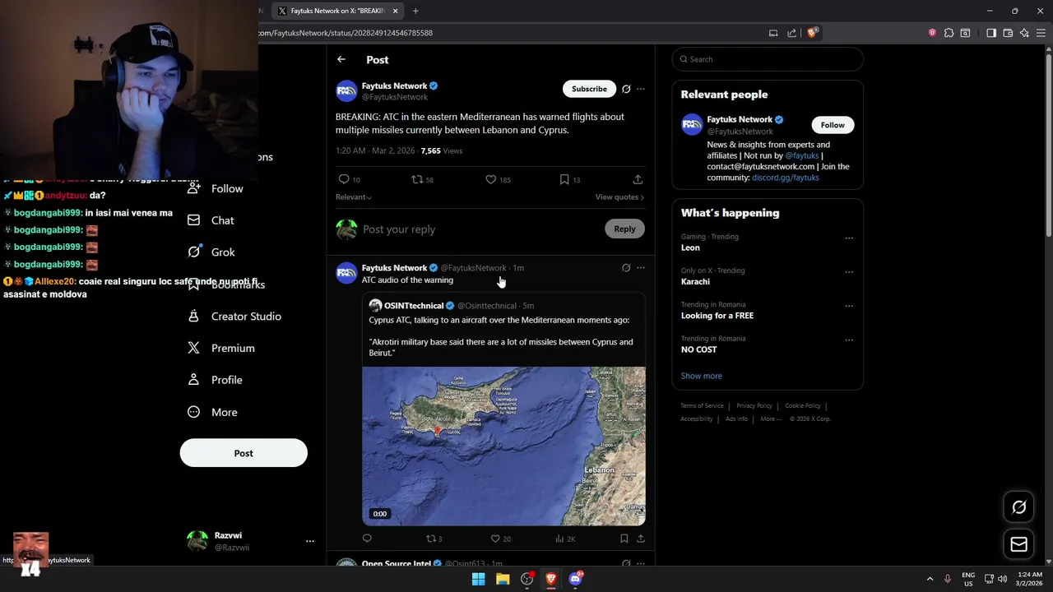The image size is (1053, 592).
Task: Click the white Post button in sidebar
Action: coord(244,453)
